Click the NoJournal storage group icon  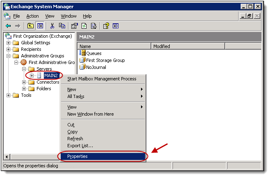pyautogui.click(x=82, y=67)
